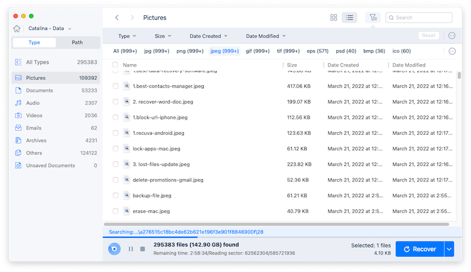Check lock-apps-mac.jpeg checkbox

tap(115, 148)
